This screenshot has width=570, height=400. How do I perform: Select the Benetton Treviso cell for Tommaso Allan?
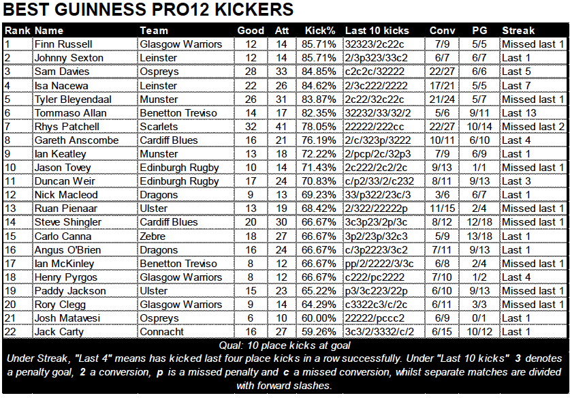(186, 113)
